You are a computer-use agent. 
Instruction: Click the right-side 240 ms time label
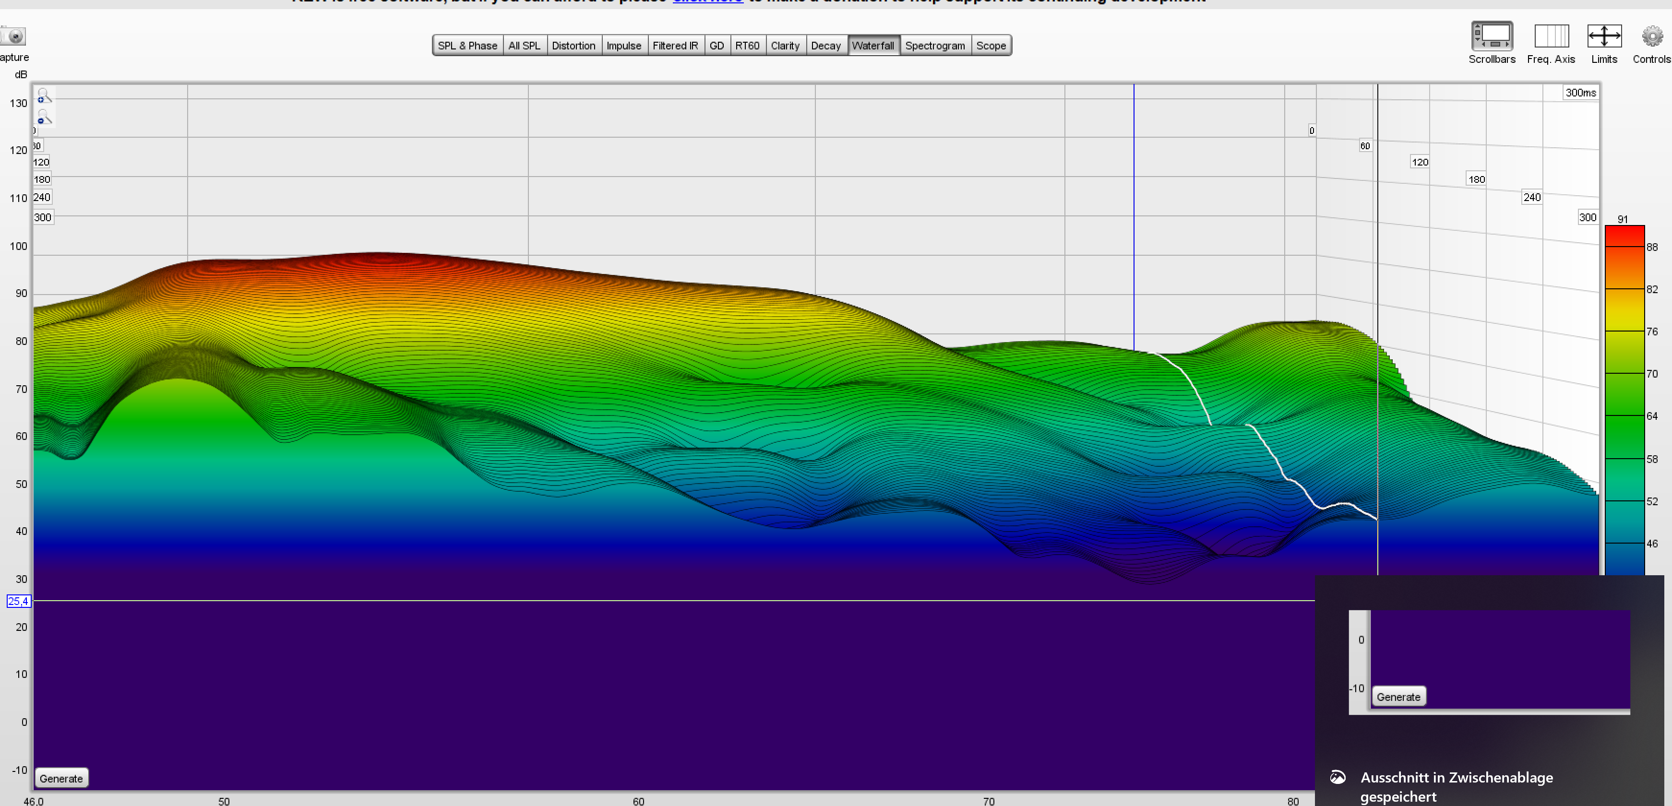(x=1532, y=197)
